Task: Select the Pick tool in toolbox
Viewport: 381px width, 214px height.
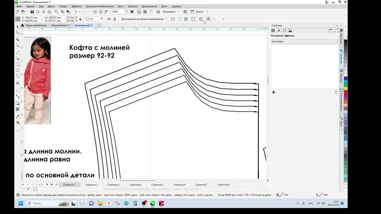Action: click(x=18, y=26)
